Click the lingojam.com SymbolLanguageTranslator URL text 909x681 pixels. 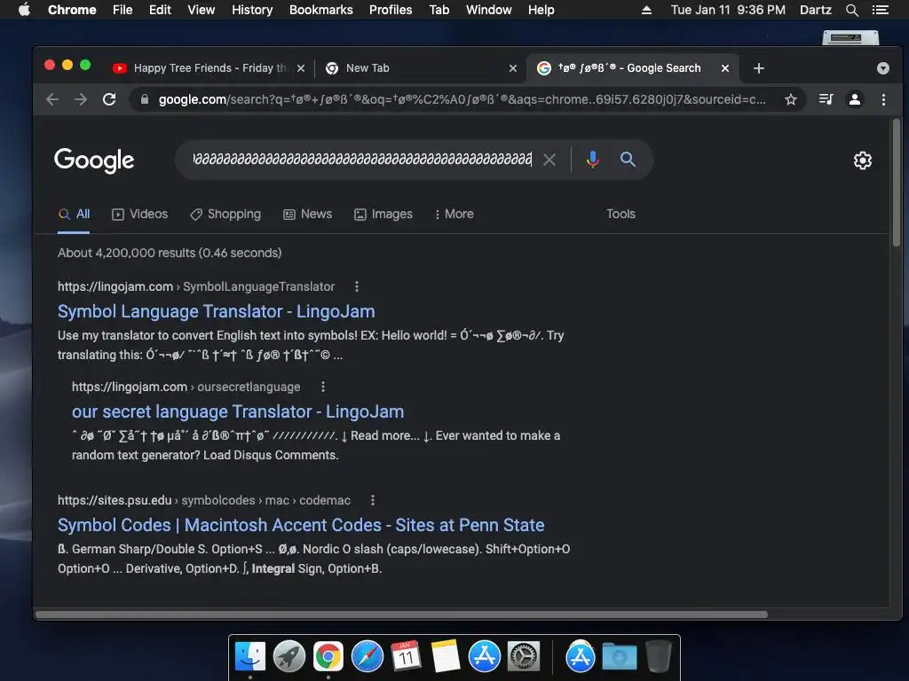pyautogui.click(x=196, y=286)
